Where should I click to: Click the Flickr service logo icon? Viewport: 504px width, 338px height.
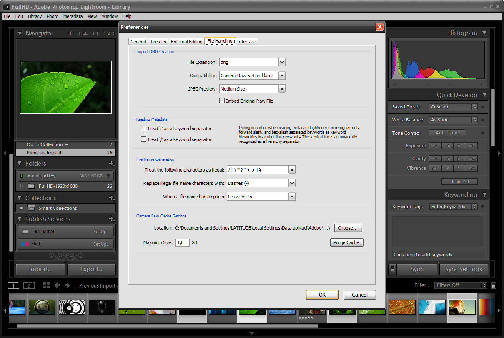25,244
